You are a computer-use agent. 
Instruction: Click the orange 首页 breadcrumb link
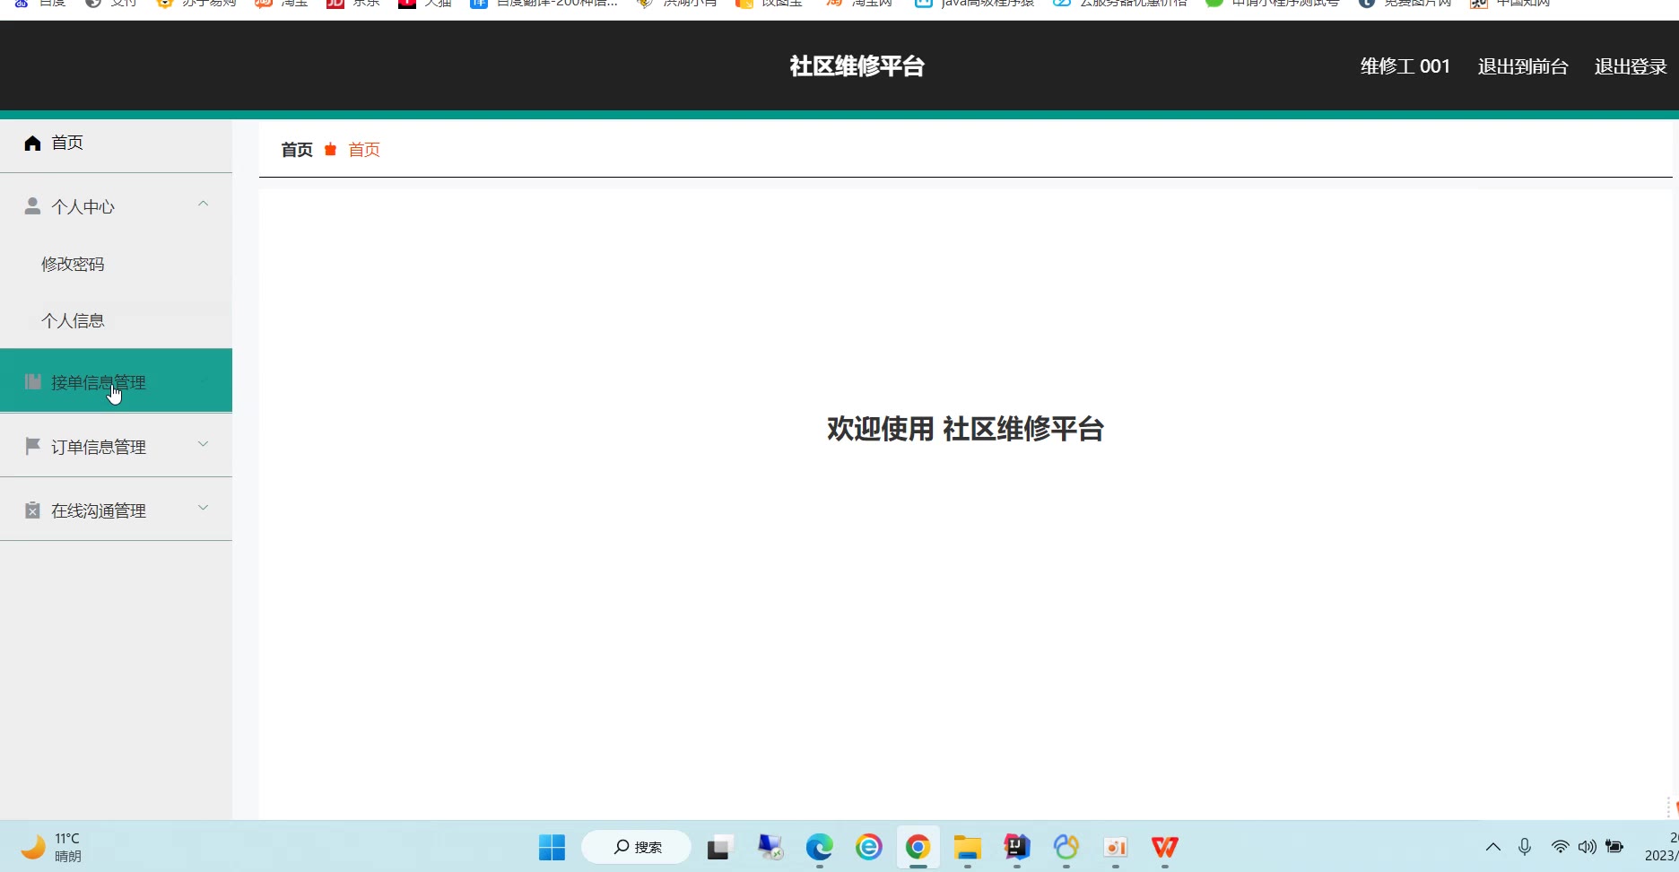(x=364, y=150)
